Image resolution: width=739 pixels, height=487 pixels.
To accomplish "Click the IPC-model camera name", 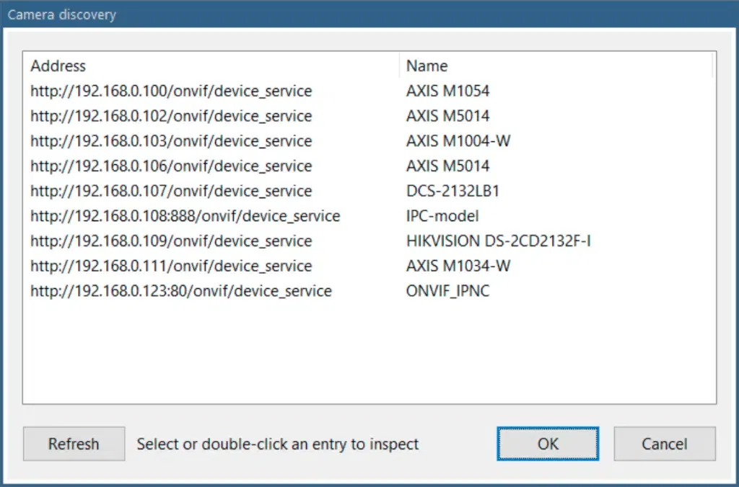I will 442,216.
